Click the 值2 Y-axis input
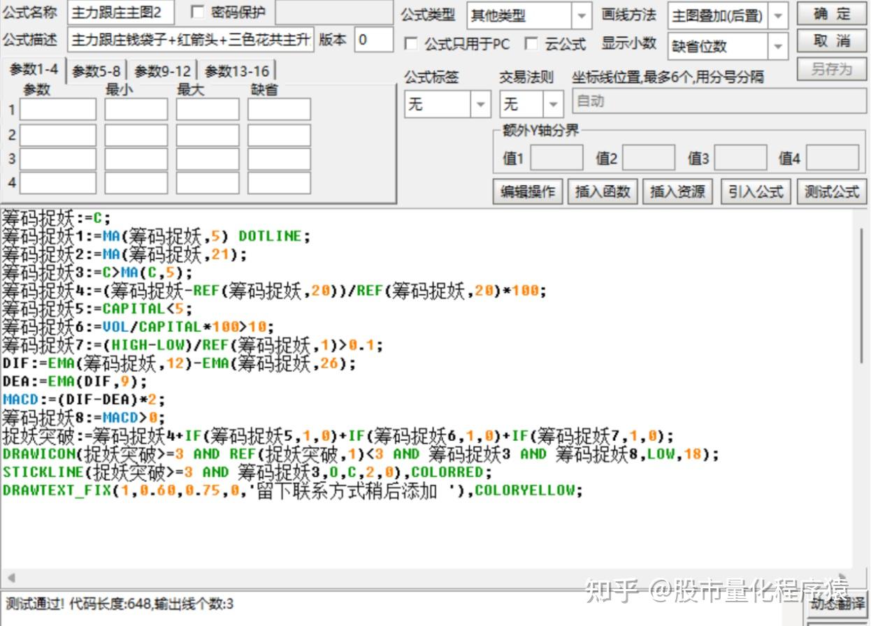The image size is (871, 626). (x=649, y=158)
